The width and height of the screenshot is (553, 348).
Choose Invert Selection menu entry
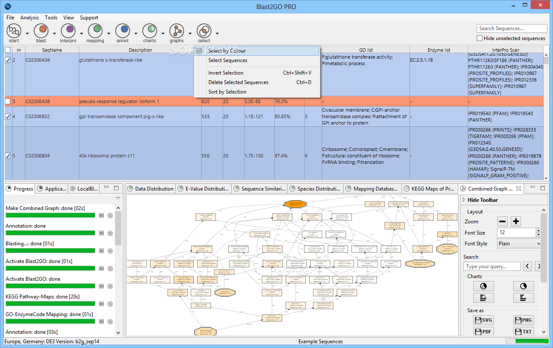257,73
